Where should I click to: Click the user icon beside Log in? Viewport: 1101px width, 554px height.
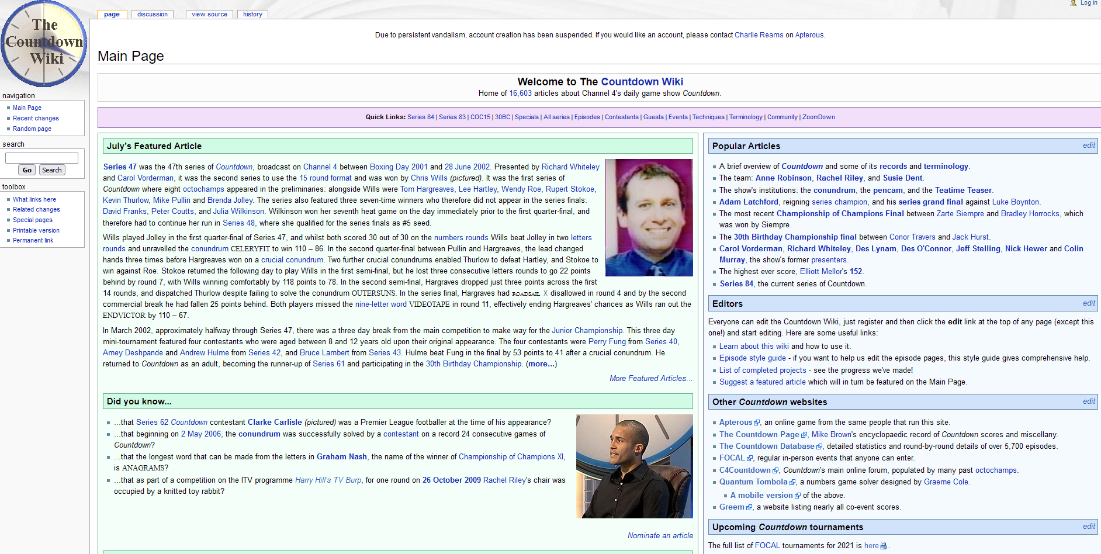coord(1073,3)
